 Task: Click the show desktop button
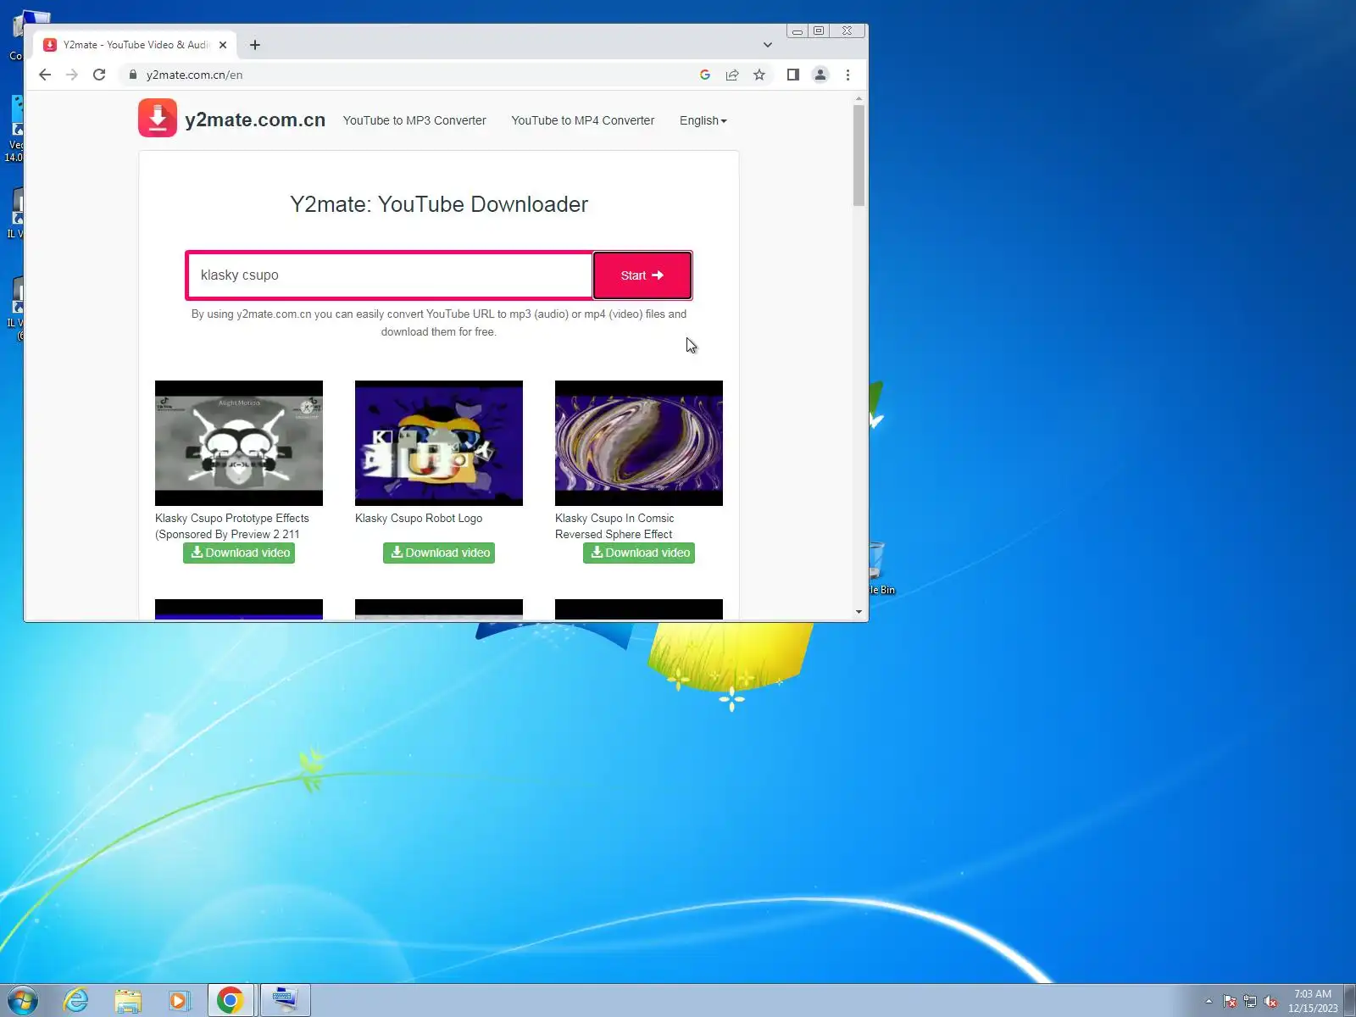[x=1349, y=1001]
